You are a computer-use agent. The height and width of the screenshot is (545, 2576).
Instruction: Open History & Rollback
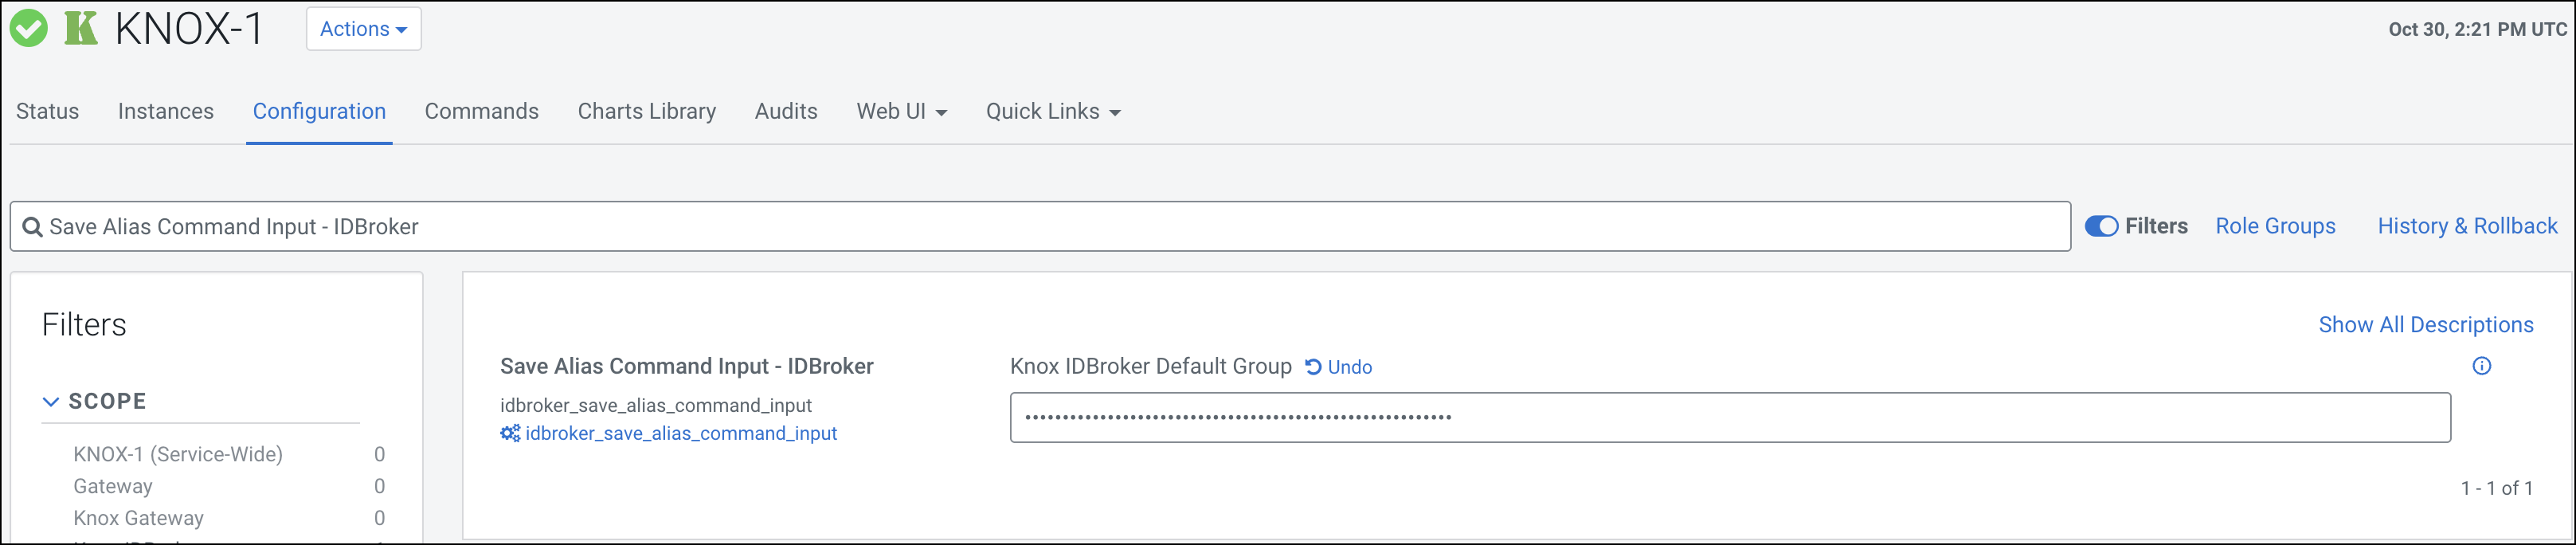click(2467, 226)
